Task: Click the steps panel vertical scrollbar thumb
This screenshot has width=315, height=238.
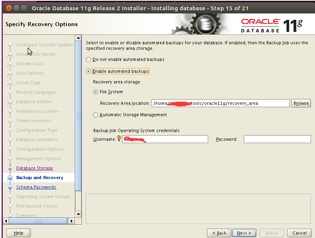Action: (x=78, y=116)
